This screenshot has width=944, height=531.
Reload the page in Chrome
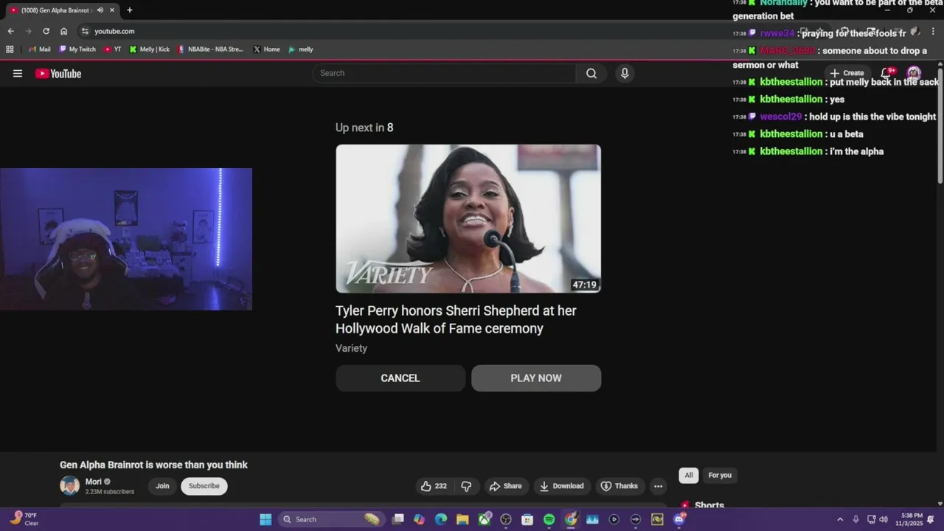[46, 31]
